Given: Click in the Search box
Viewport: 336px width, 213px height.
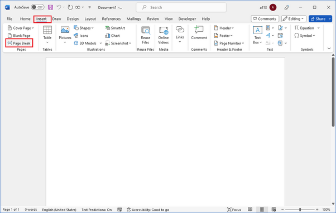Looking at the screenshot, I should pos(181,7).
